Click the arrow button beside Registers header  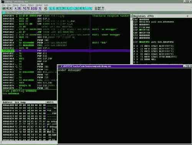point(188,16)
